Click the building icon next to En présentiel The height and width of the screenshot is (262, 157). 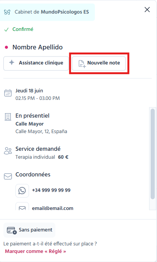8,117
